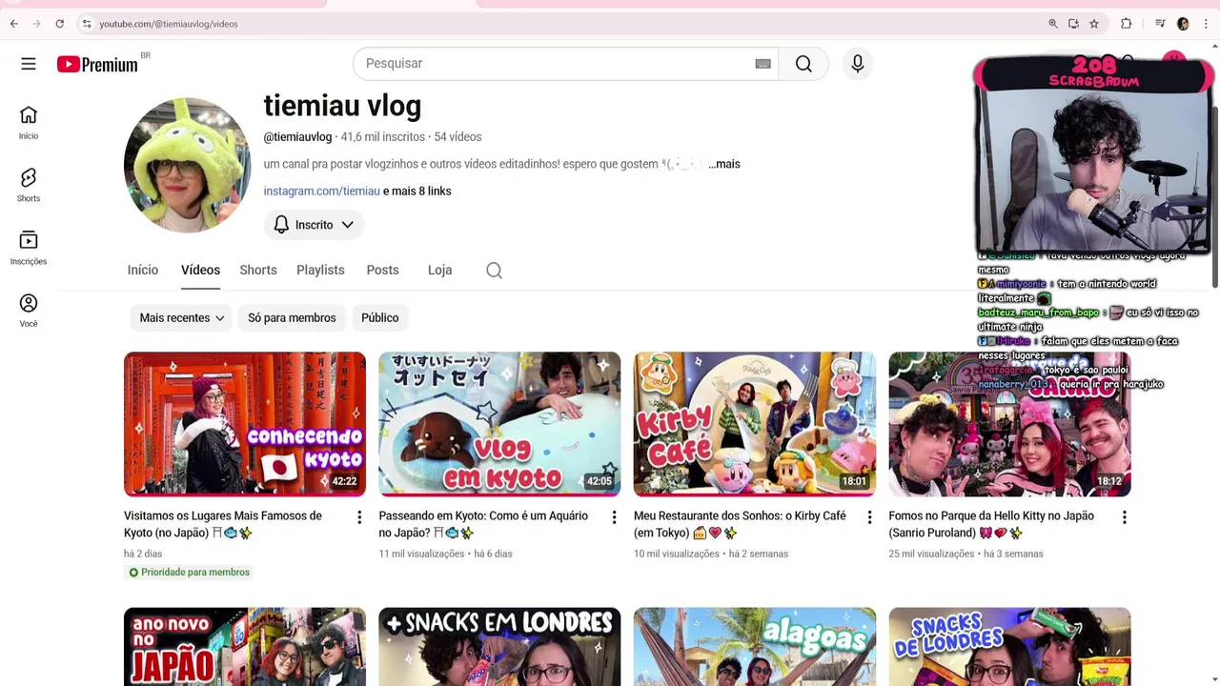The image size is (1220, 686).
Task: Open Loja channel tab
Action: pos(439,271)
